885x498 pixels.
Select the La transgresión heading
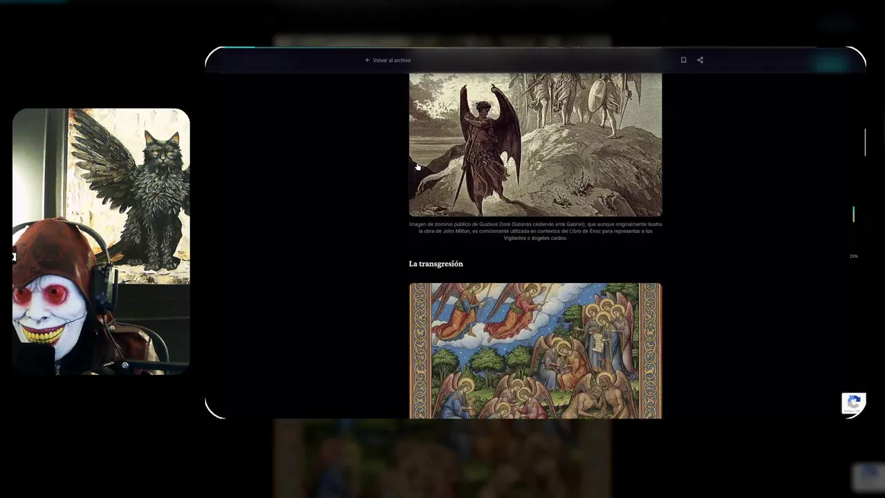point(436,264)
